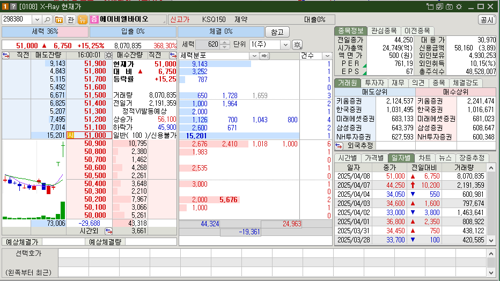This screenshot has height=281, width=500.
Task: Click scroll up arrow of daily table
Action: pos(491,167)
